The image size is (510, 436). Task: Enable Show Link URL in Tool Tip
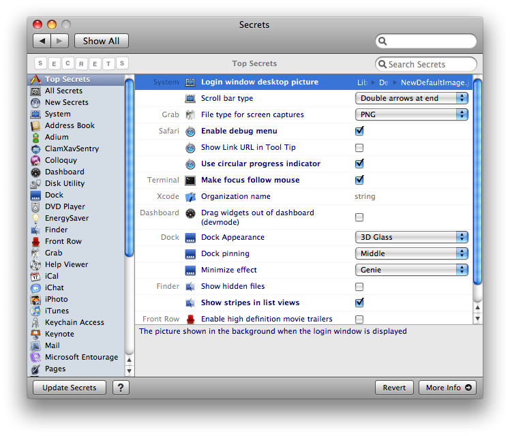[x=359, y=148]
